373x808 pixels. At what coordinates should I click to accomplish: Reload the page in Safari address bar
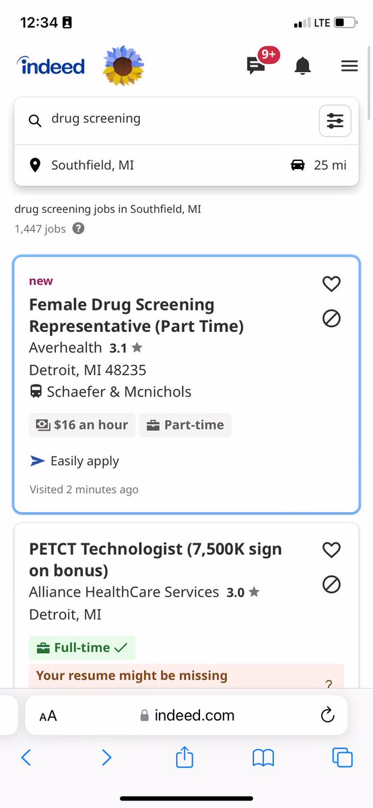tap(328, 715)
